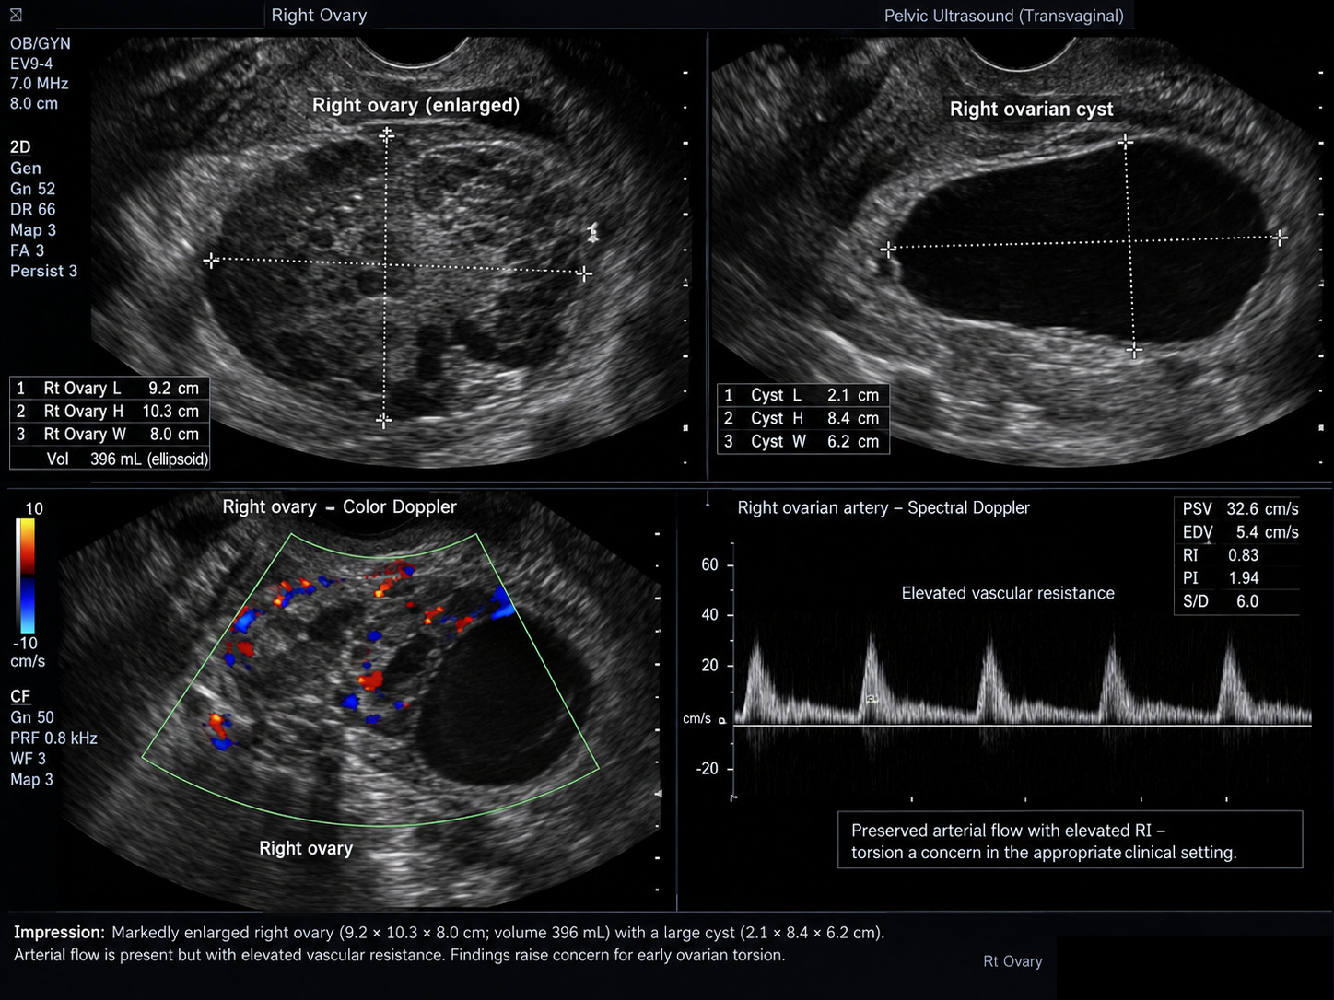The width and height of the screenshot is (1334, 1000).
Task: Click the '2D' mode label
Action: coord(20,147)
